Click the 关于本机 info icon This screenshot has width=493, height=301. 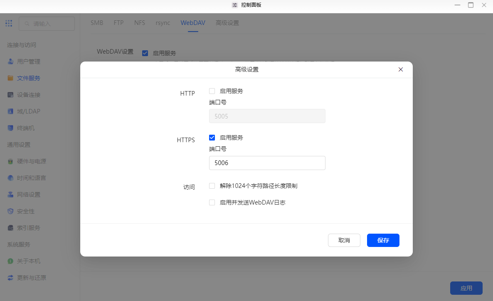[x=10, y=261]
